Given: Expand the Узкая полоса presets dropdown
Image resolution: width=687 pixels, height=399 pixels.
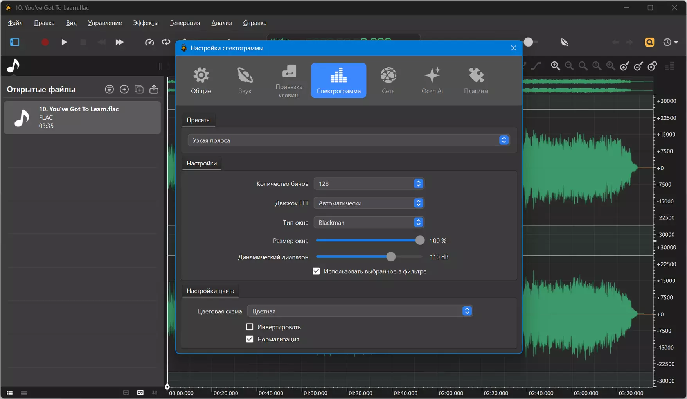Looking at the screenshot, I should [x=349, y=140].
